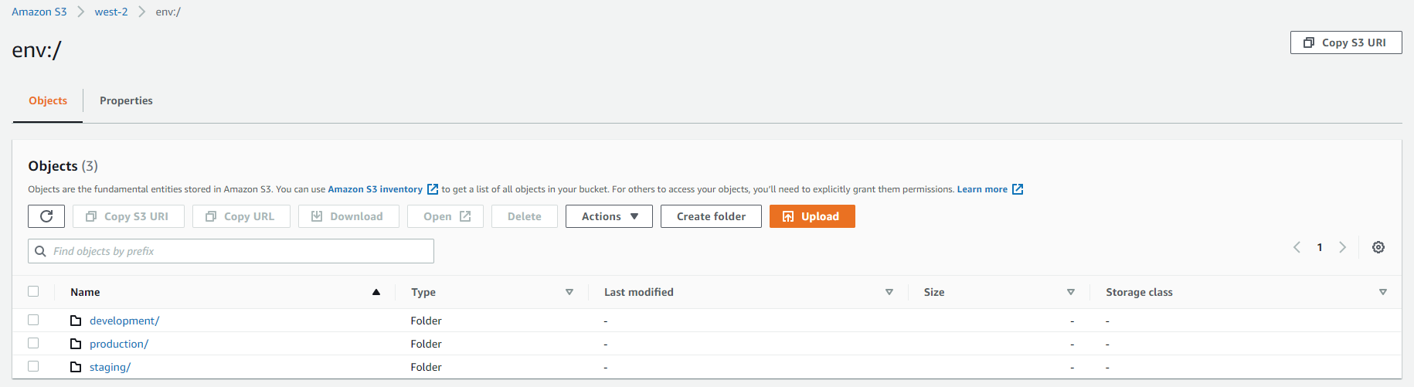Open table preferences gear icon

pyautogui.click(x=1378, y=247)
